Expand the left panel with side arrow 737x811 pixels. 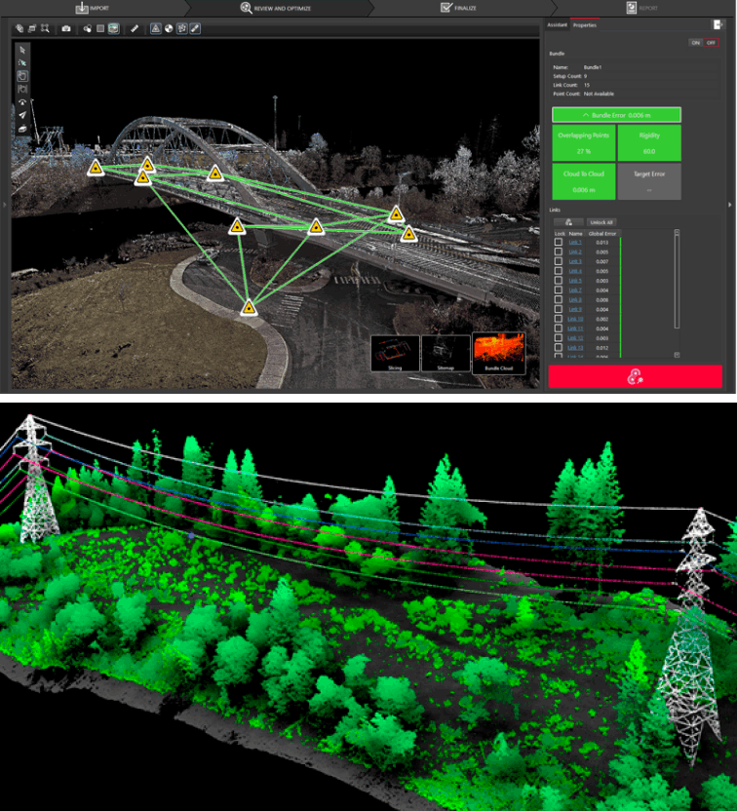click(x=5, y=205)
